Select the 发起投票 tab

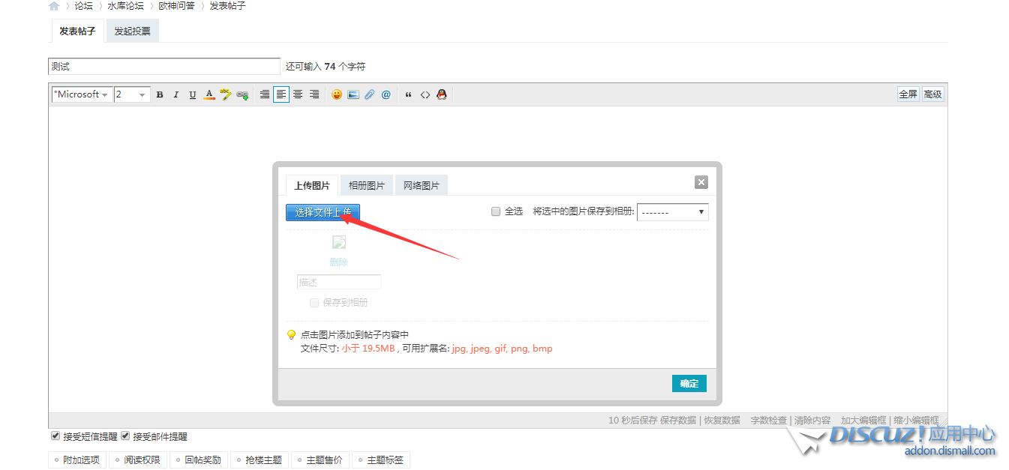click(x=133, y=31)
